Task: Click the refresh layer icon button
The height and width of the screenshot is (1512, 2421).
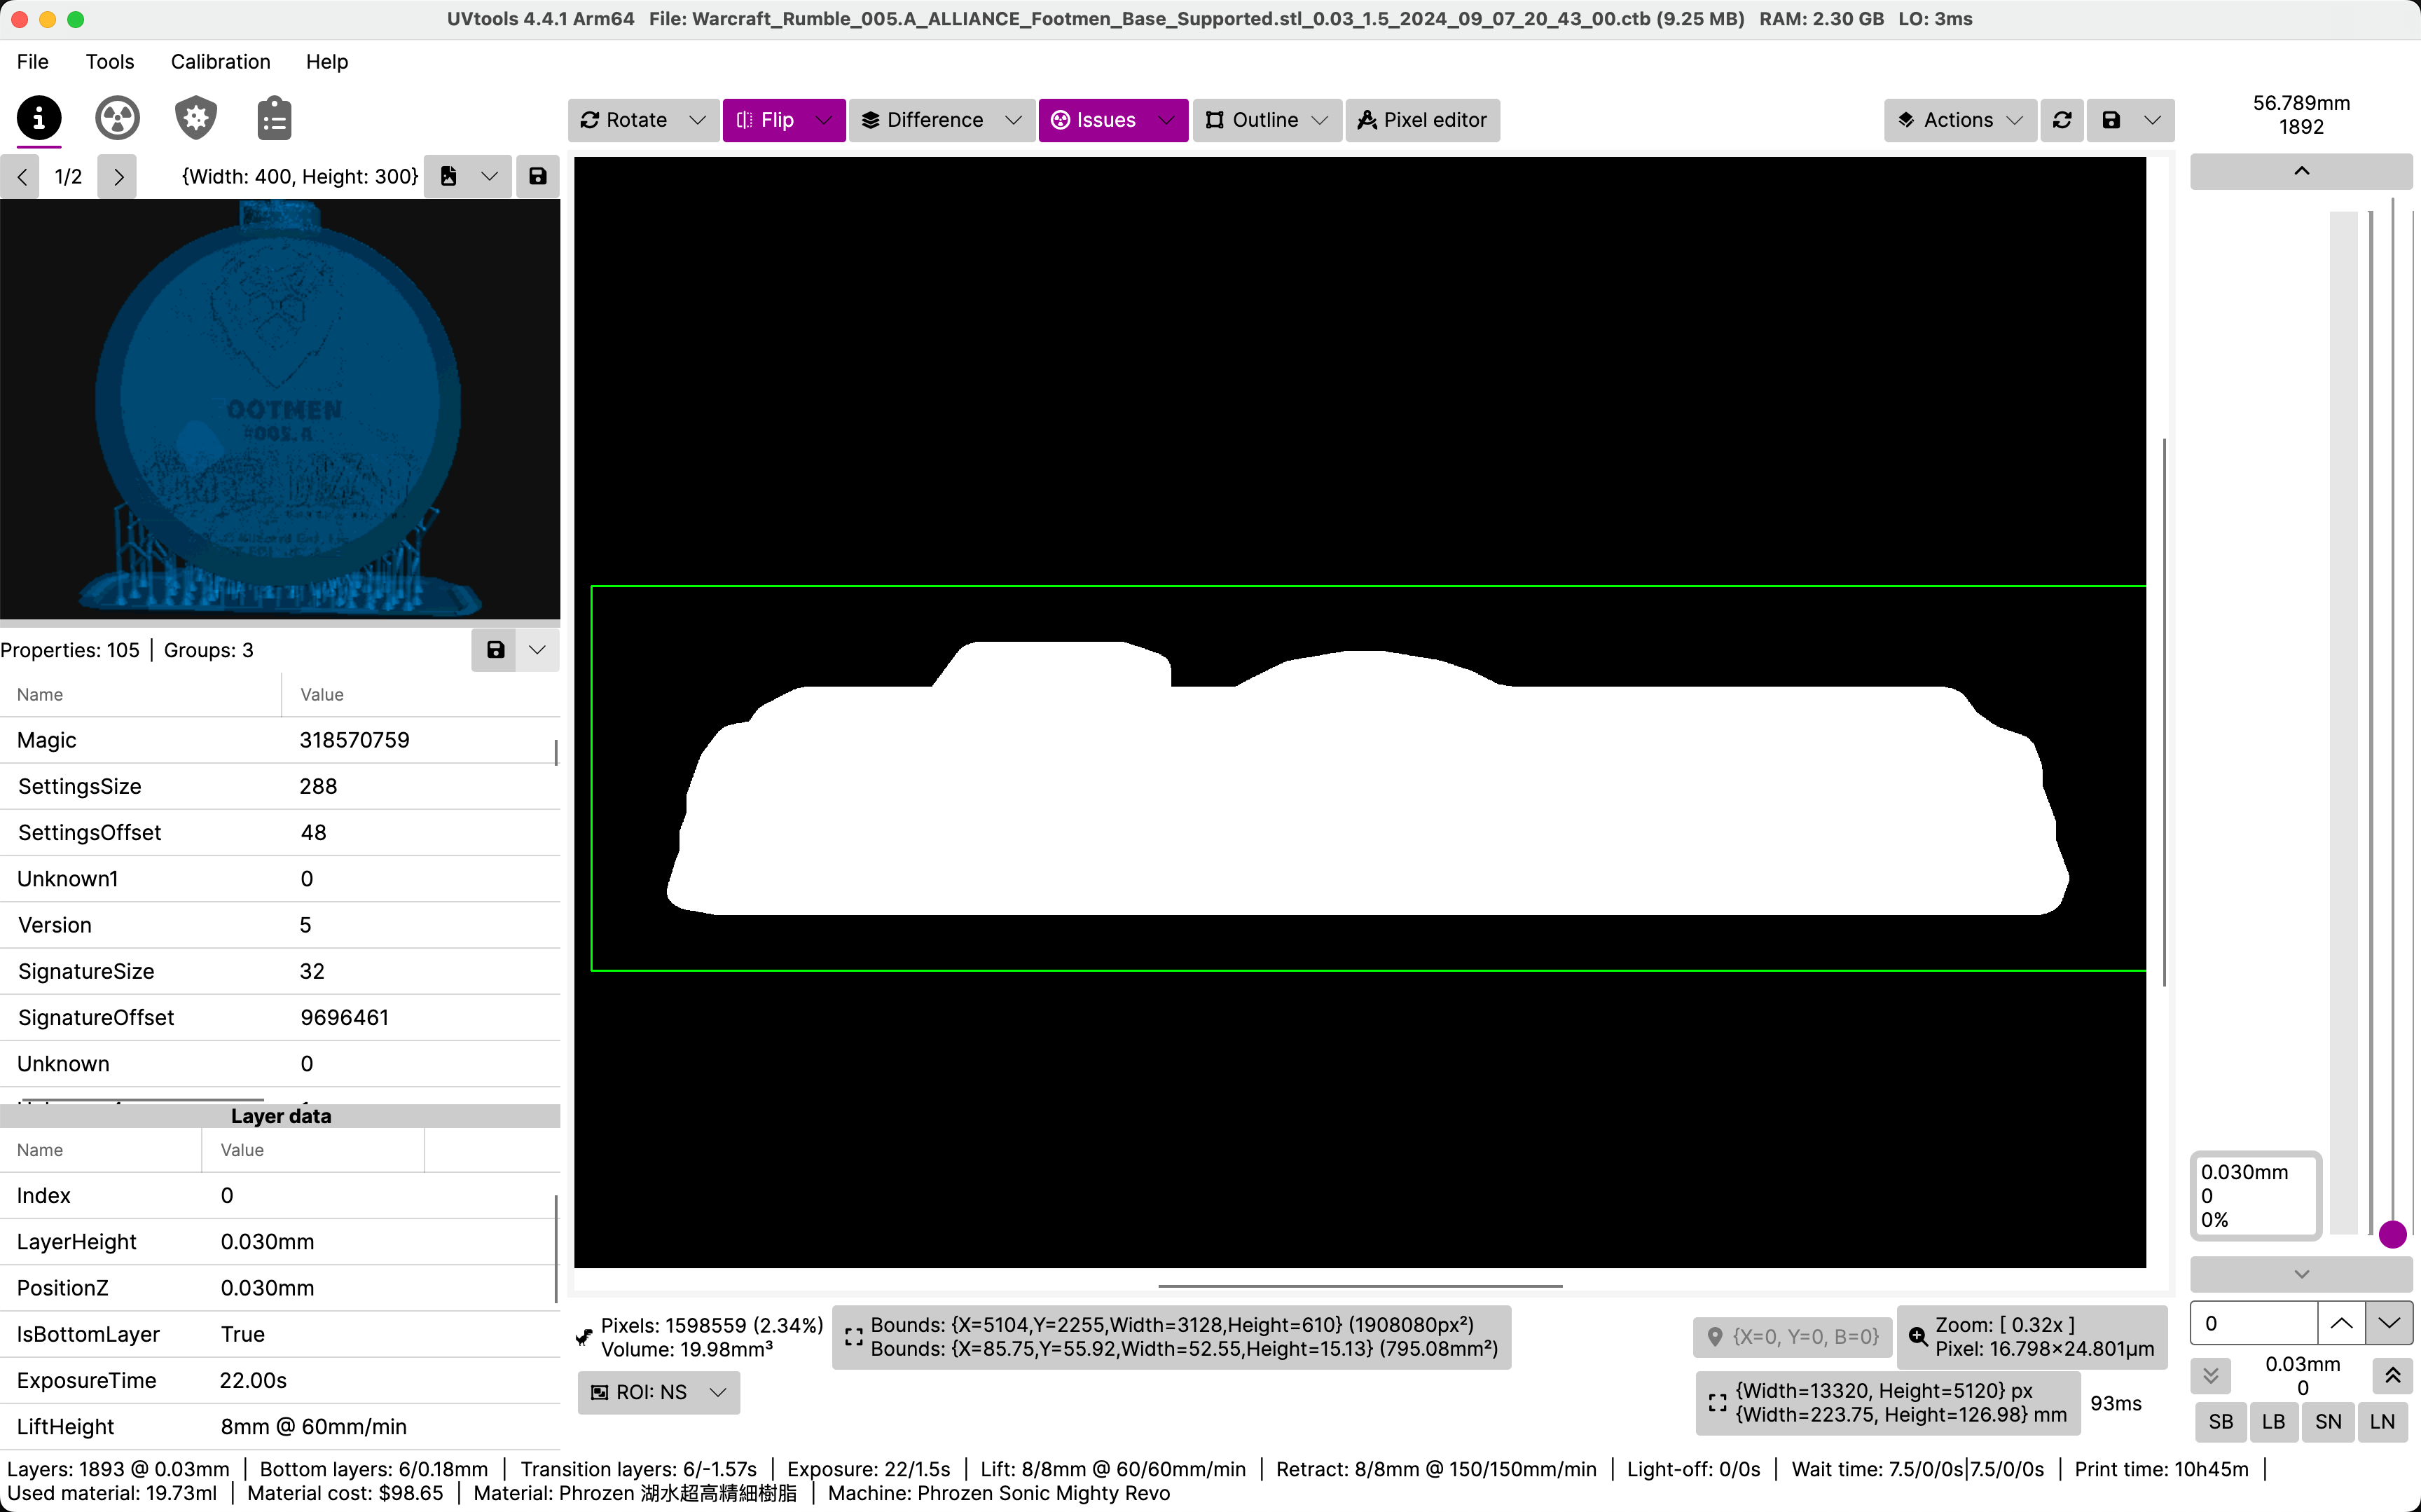Action: click(x=2062, y=120)
